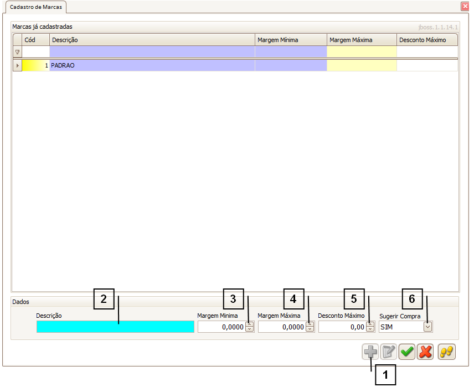Image resolution: width=474 pixels, height=387 pixels.
Task: Sort by the Descrição column header
Action: [152, 40]
